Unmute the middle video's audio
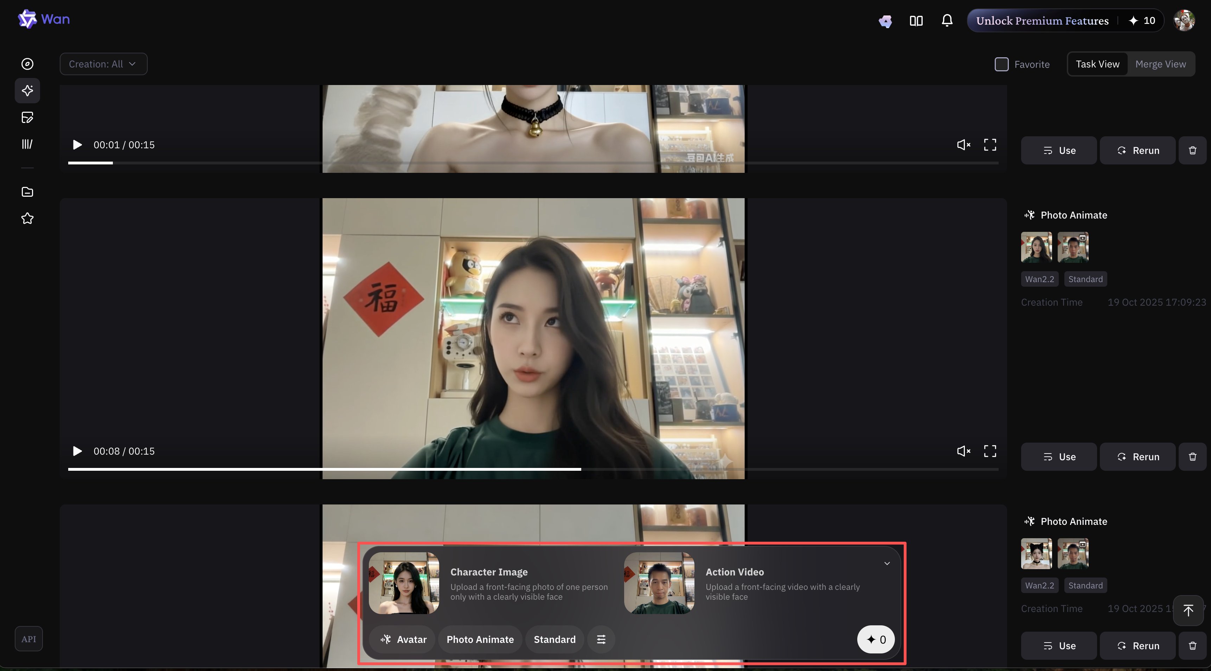This screenshot has height=671, width=1211. pos(963,451)
